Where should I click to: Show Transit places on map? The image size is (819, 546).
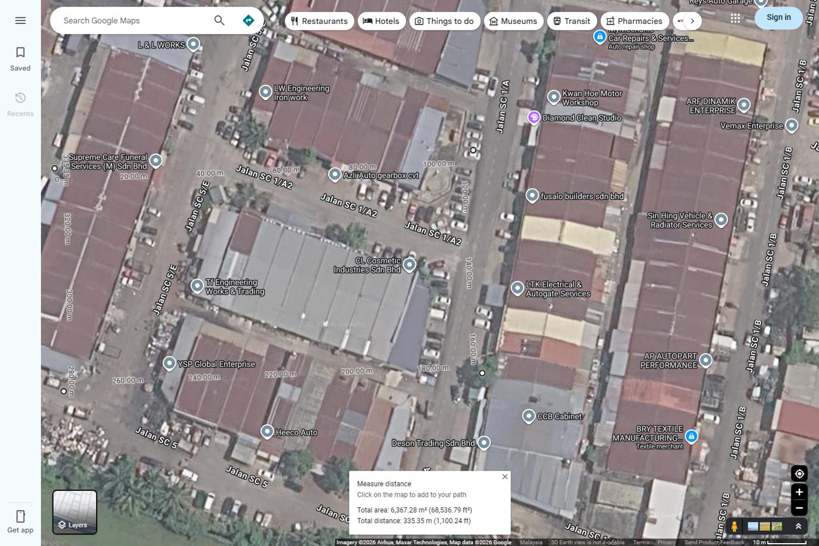point(572,21)
